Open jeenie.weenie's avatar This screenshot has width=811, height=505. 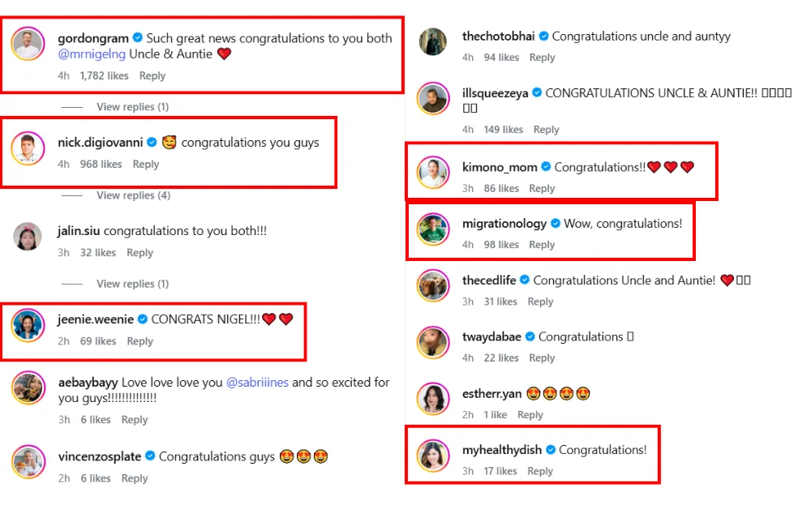(x=27, y=325)
